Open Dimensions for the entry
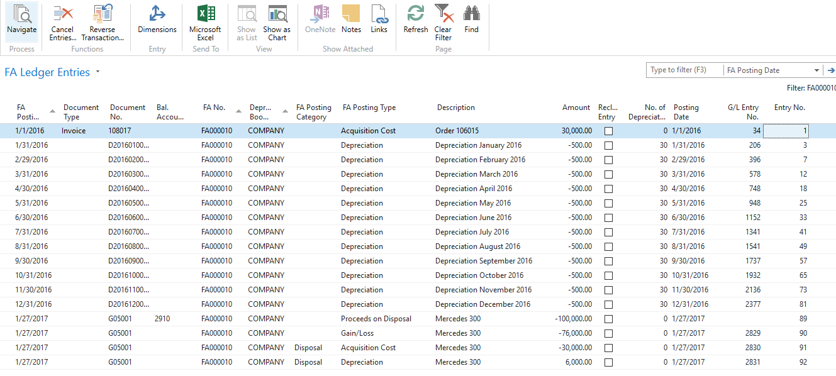The width and height of the screenshot is (836, 376). pyautogui.click(x=157, y=22)
